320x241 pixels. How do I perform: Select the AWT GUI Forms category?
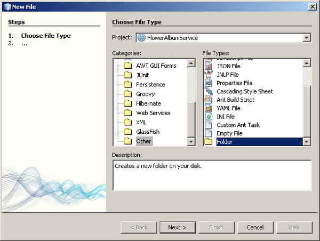coord(156,66)
